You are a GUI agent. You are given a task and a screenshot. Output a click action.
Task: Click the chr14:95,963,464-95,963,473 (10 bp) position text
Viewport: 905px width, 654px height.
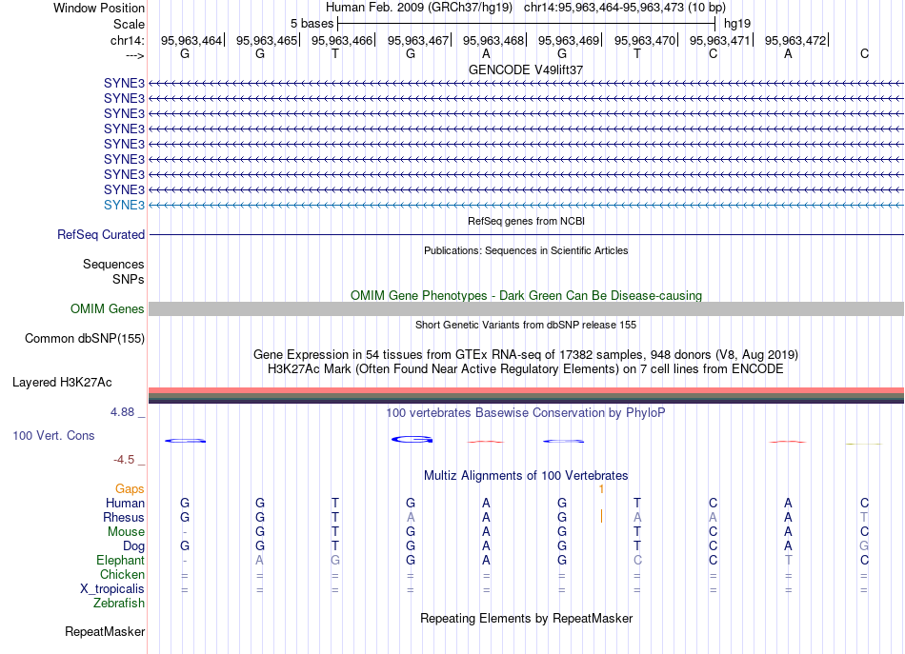coord(625,8)
